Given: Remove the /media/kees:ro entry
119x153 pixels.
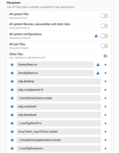Looking at the screenshot, I should [x=105, y=73].
